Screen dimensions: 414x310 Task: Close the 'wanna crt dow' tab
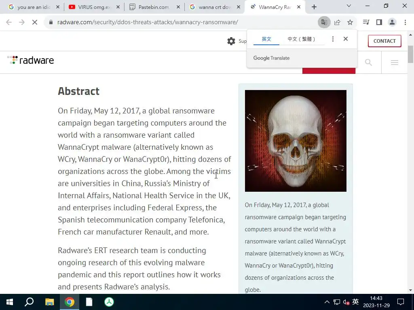[239, 7]
